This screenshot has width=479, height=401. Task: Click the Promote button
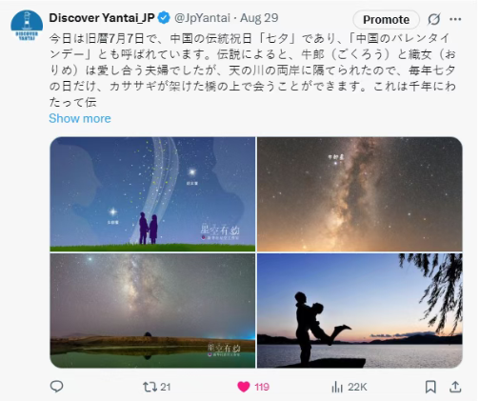click(x=386, y=20)
